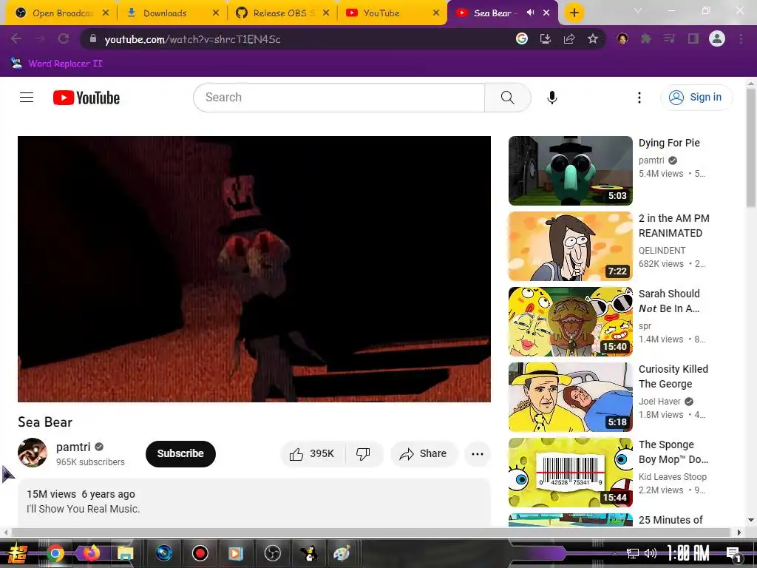Focus the YouTube Search field

pos(339,98)
